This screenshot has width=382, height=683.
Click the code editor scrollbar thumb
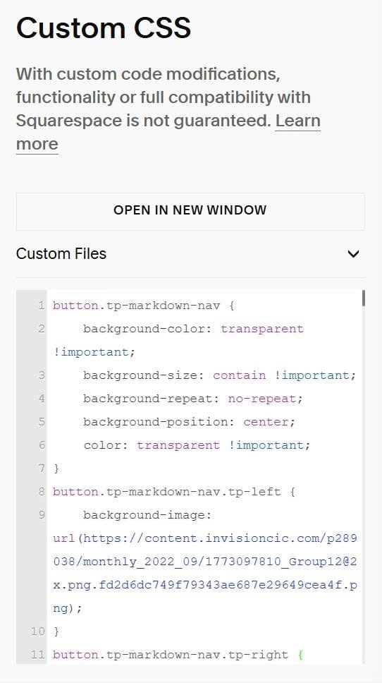coord(363,299)
